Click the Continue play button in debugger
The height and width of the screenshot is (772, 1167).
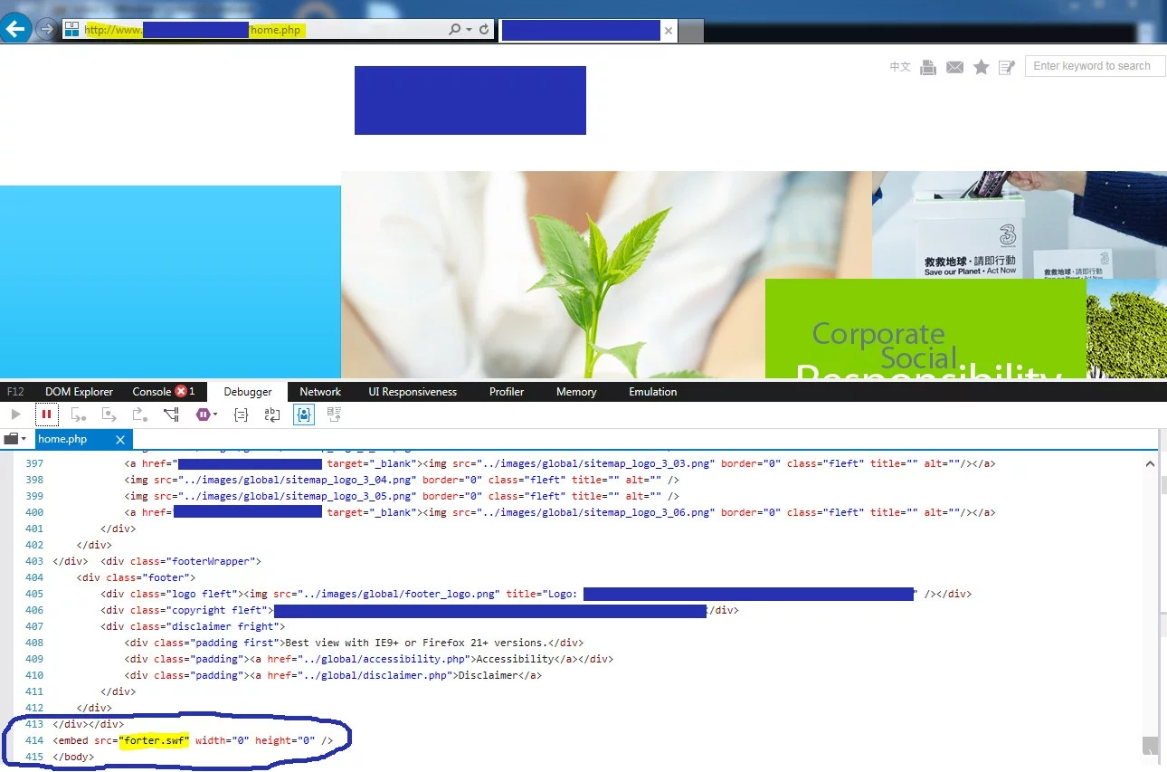click(x=15, y=415)
